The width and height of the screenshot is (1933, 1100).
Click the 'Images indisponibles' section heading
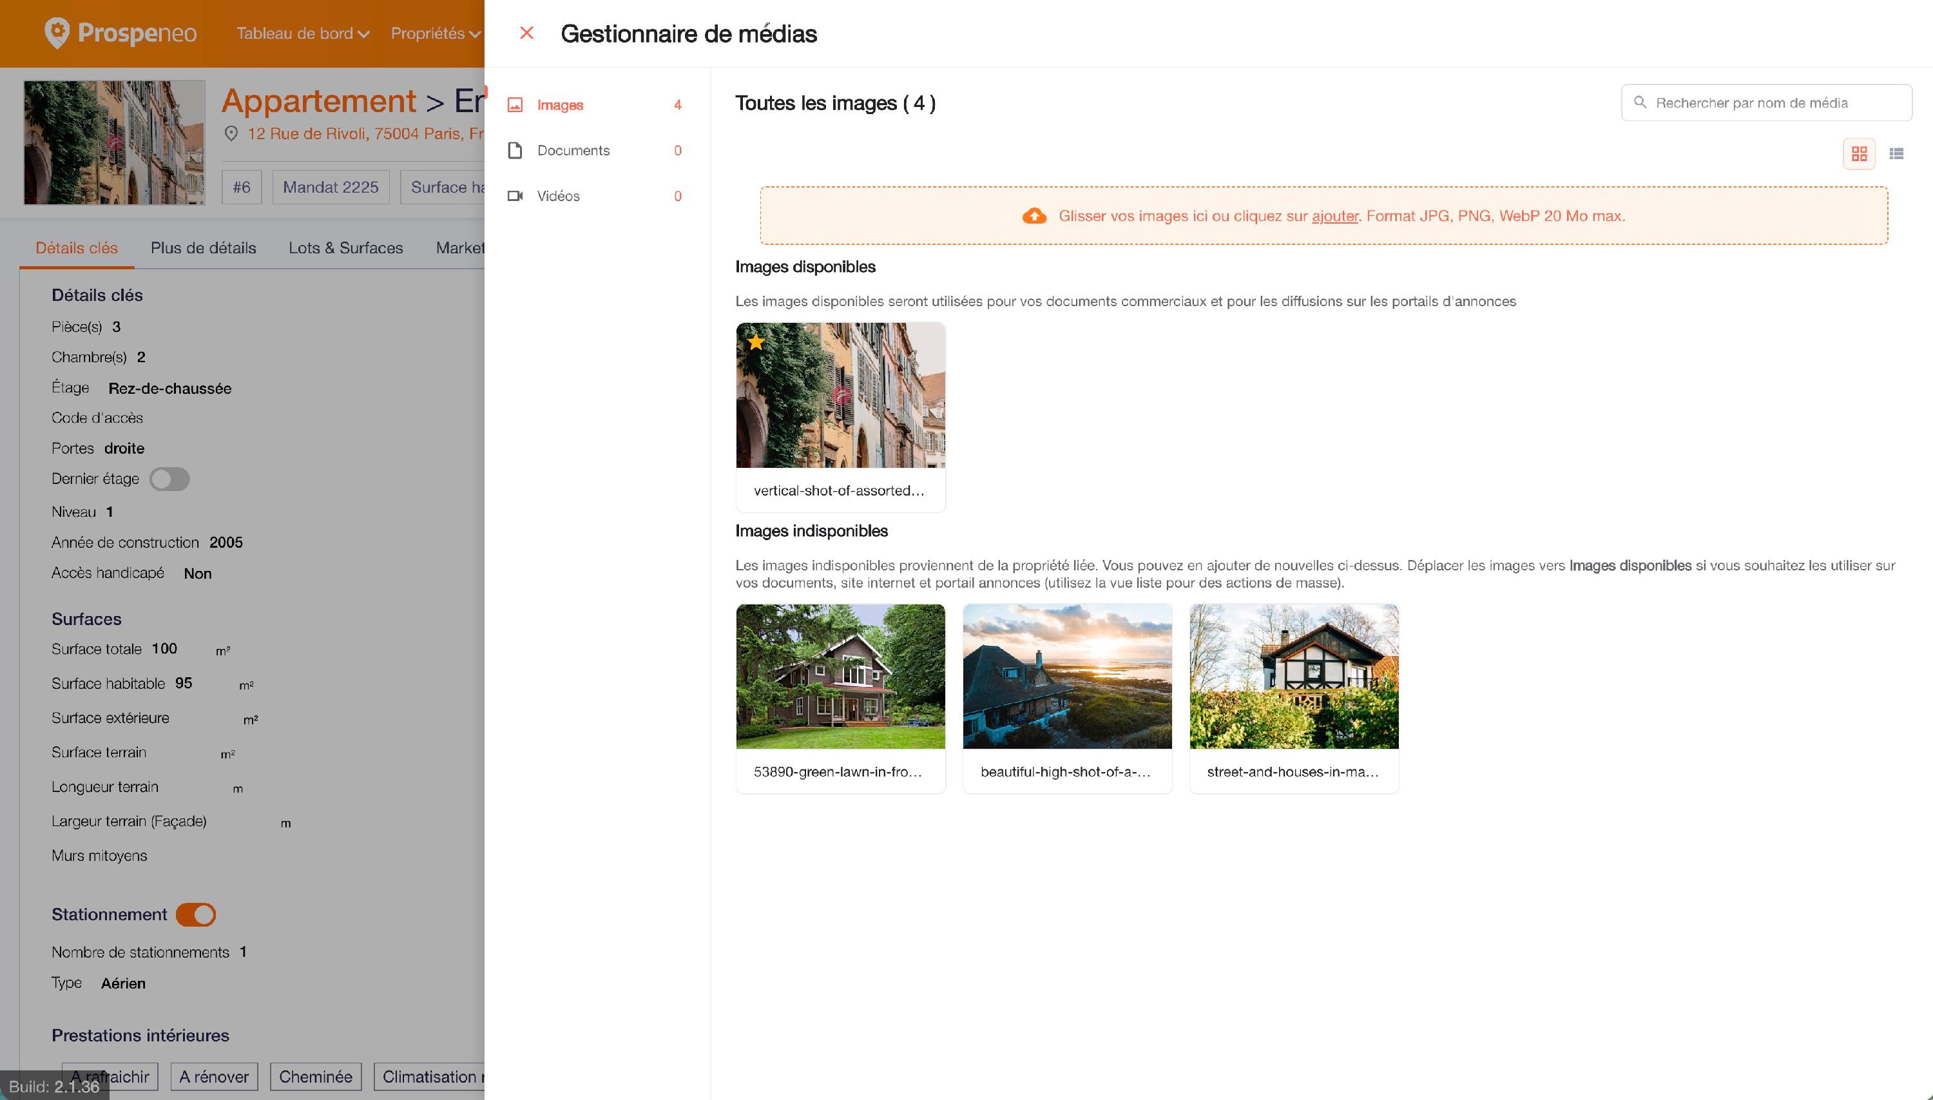pyautogui.click(x=811, y=531)
